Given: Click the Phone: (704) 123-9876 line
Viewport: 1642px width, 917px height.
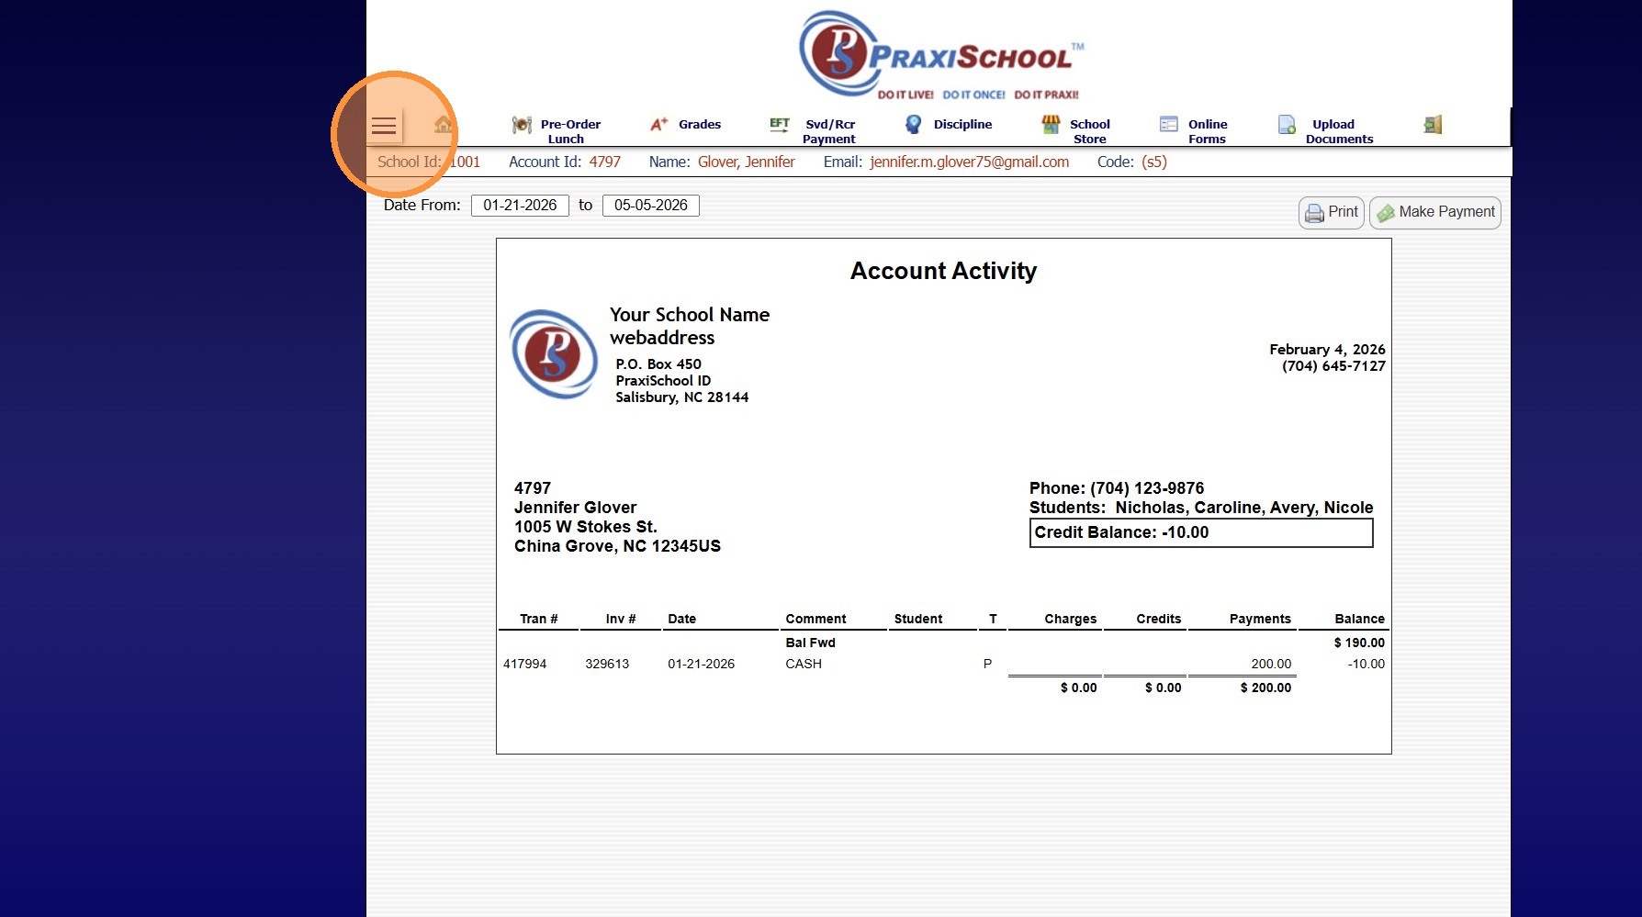Looking at the screenshot, I should pos(1117,488).
